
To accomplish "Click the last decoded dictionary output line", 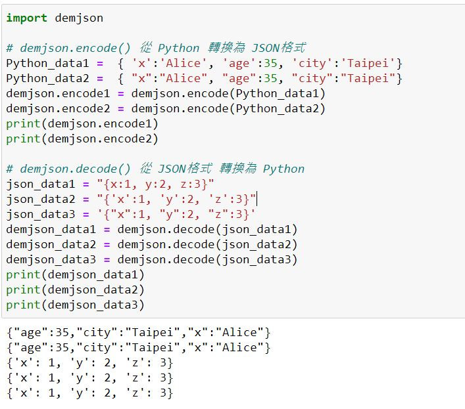I will click(x=89, y=393).
